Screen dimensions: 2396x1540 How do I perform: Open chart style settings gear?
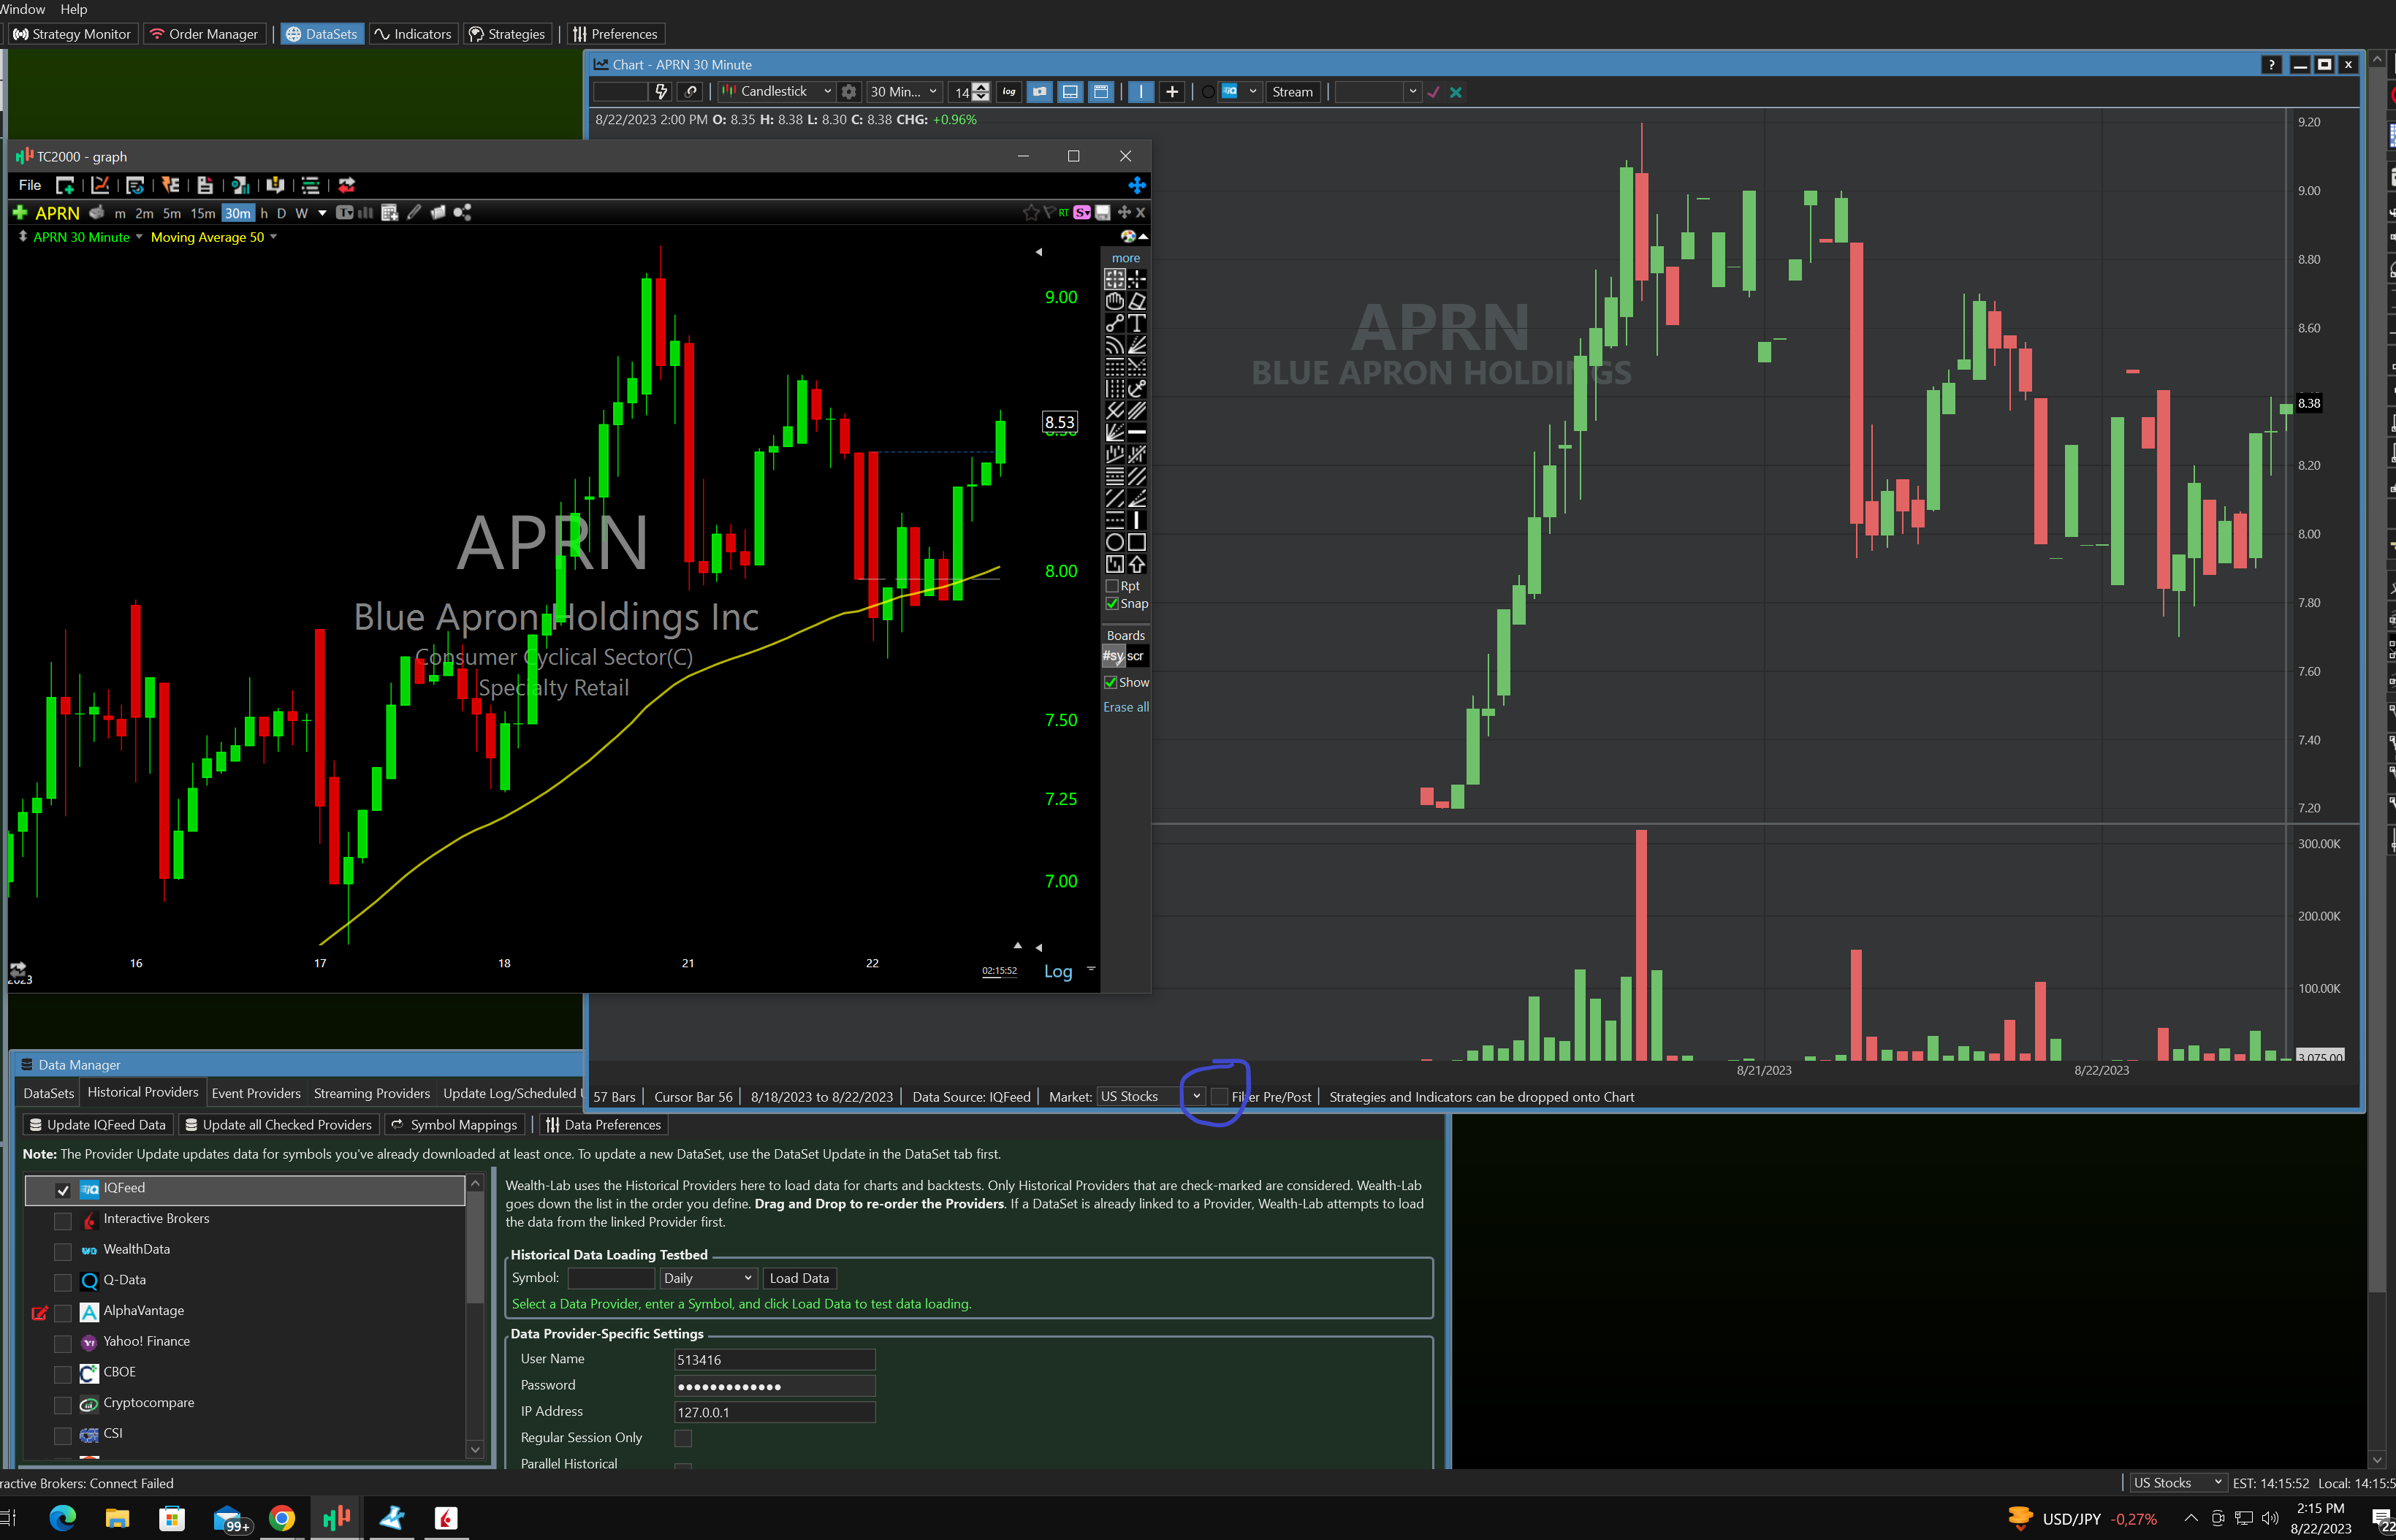[849, 92]
